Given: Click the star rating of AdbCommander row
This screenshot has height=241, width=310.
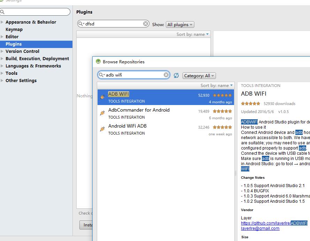Looking at the screenshot, I should click(x=222, y=111).
